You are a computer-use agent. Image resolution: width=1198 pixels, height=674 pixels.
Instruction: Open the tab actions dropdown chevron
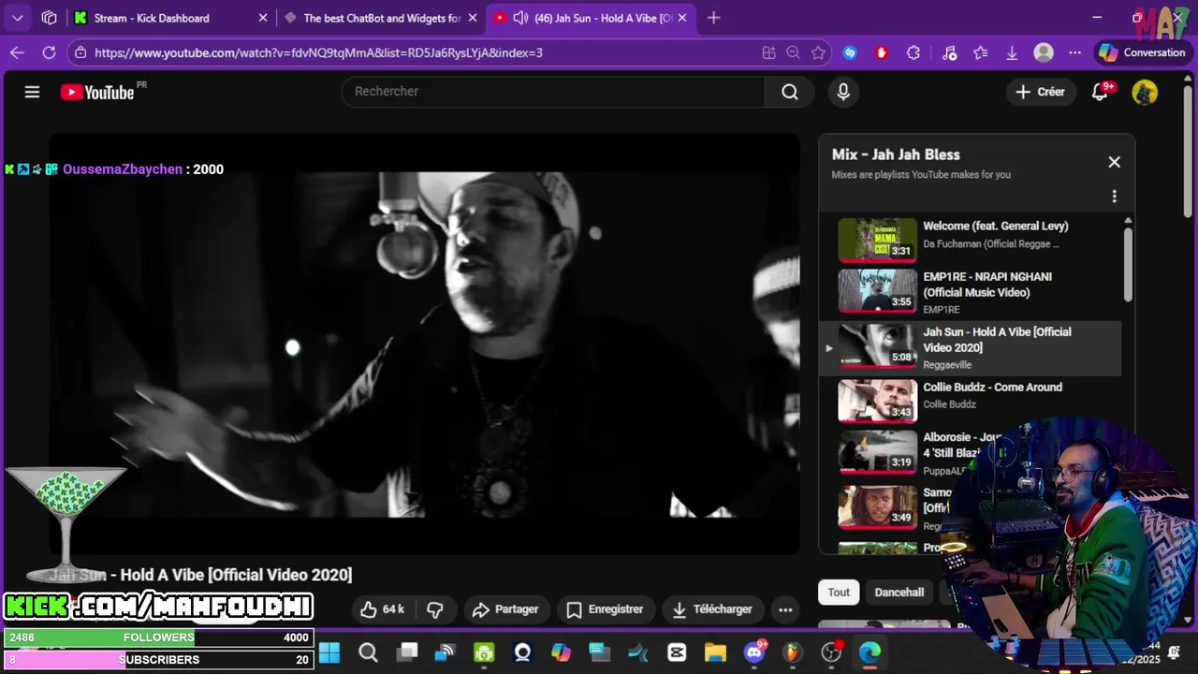17,18
